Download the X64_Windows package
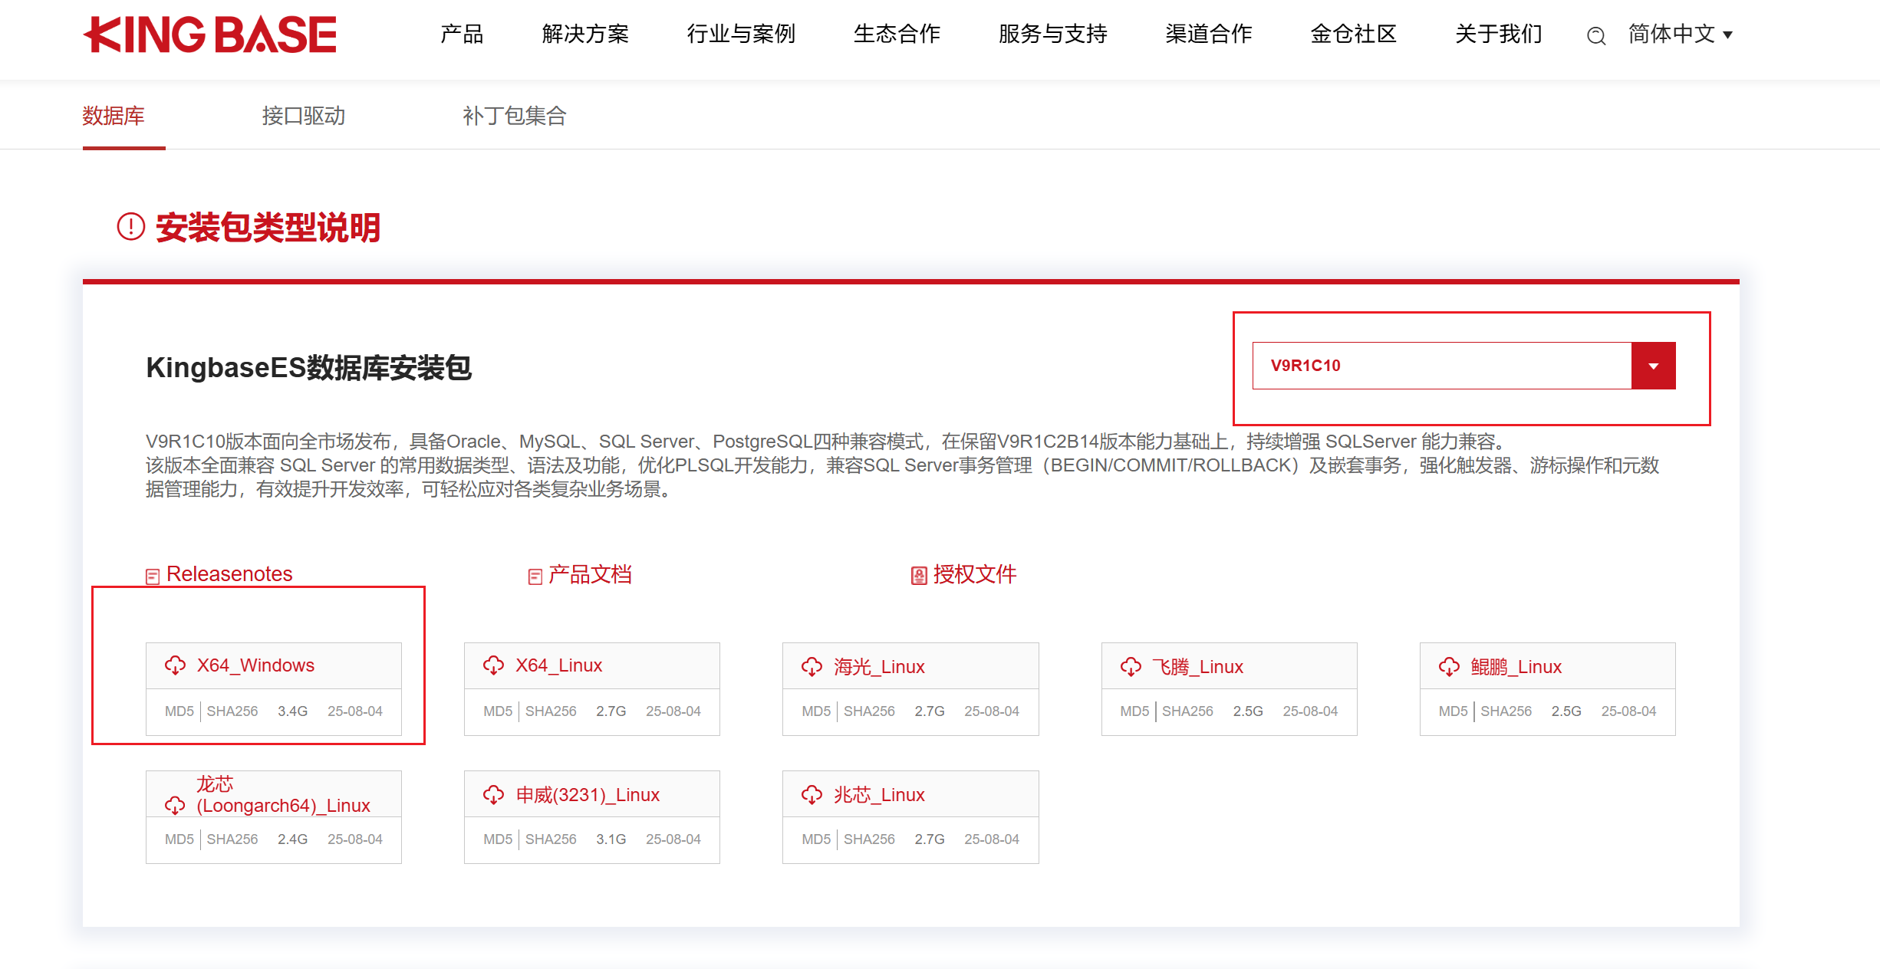Viewport: 1880px width, 969px height. point(255,665)
